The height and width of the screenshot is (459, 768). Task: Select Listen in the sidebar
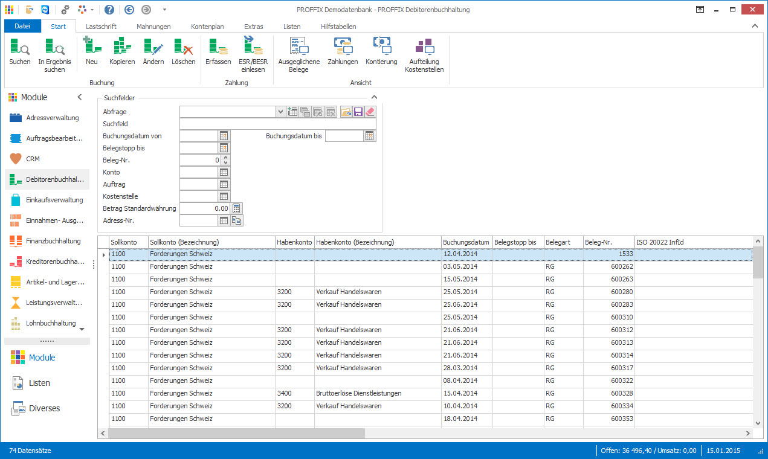click(x=39, y=383)
